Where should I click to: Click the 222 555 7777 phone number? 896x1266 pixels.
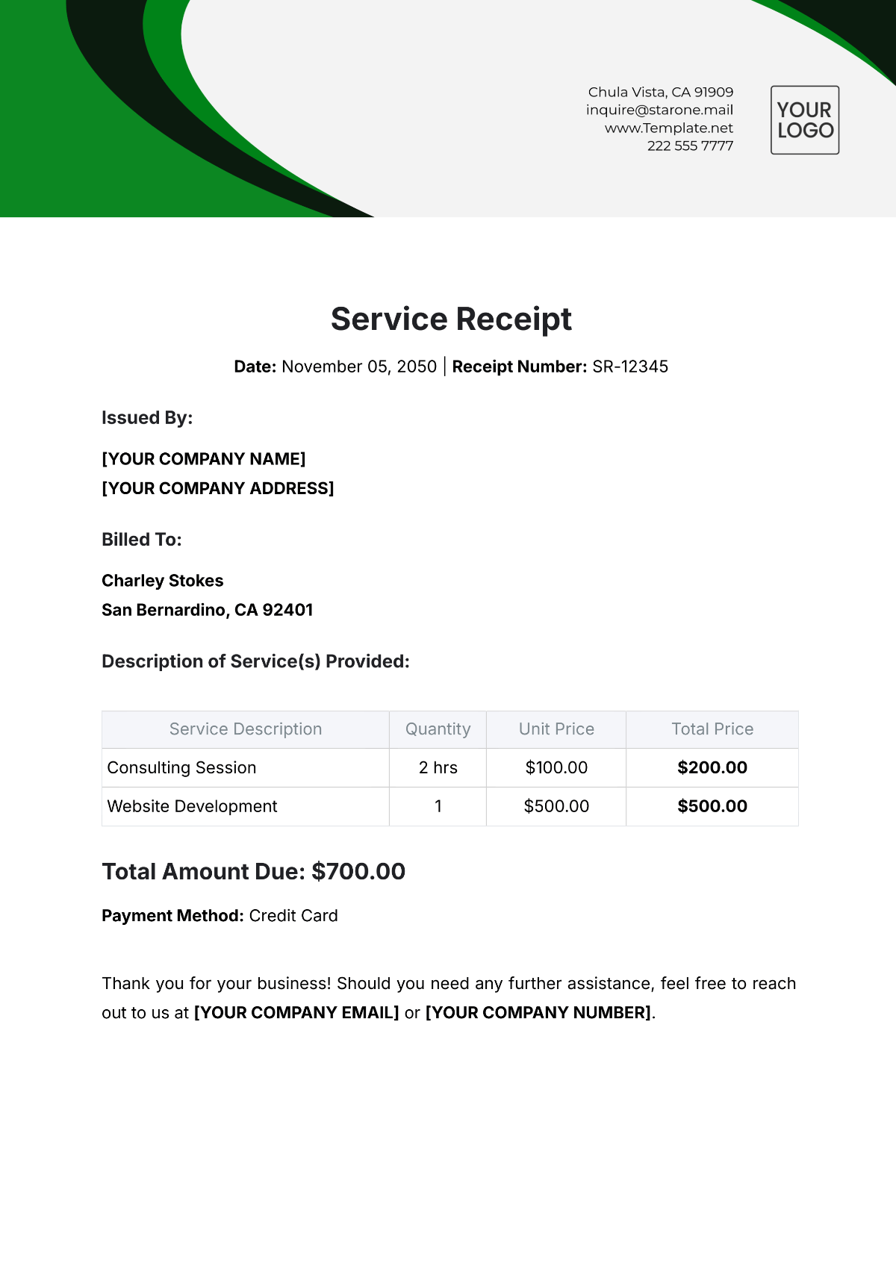[691, 146]
